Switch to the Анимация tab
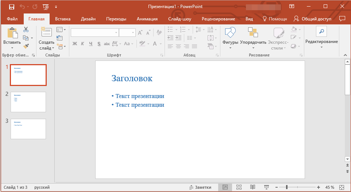Viewport: 351px width, 192px height. (147, 19)
